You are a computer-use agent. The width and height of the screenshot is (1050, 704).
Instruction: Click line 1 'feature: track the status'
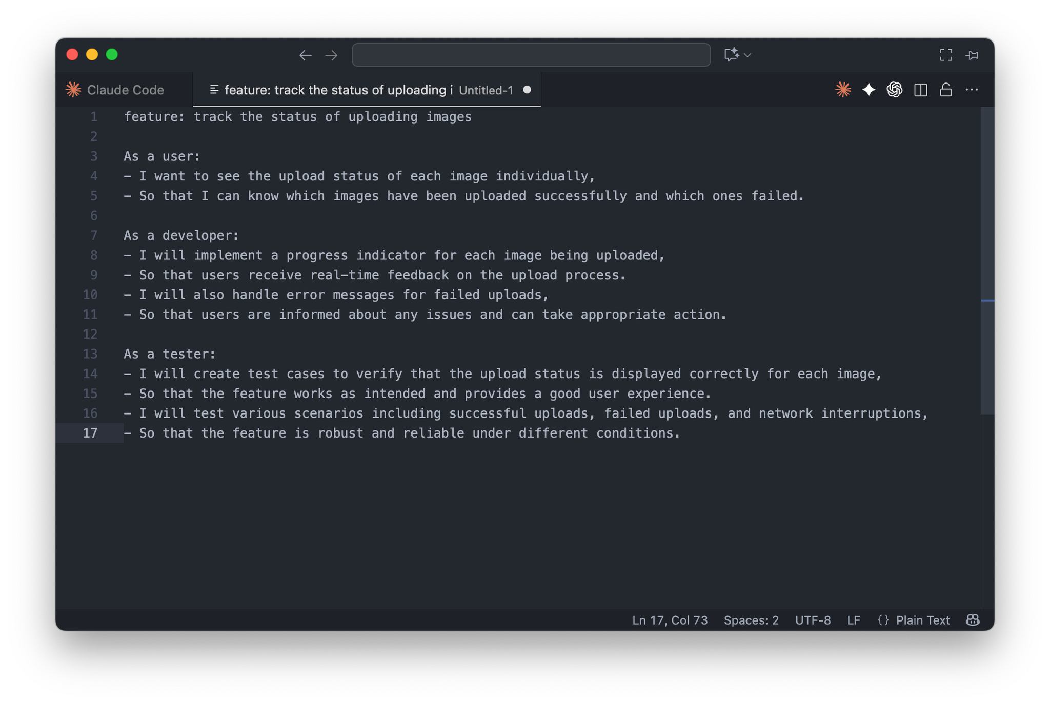tap(297, 117)
